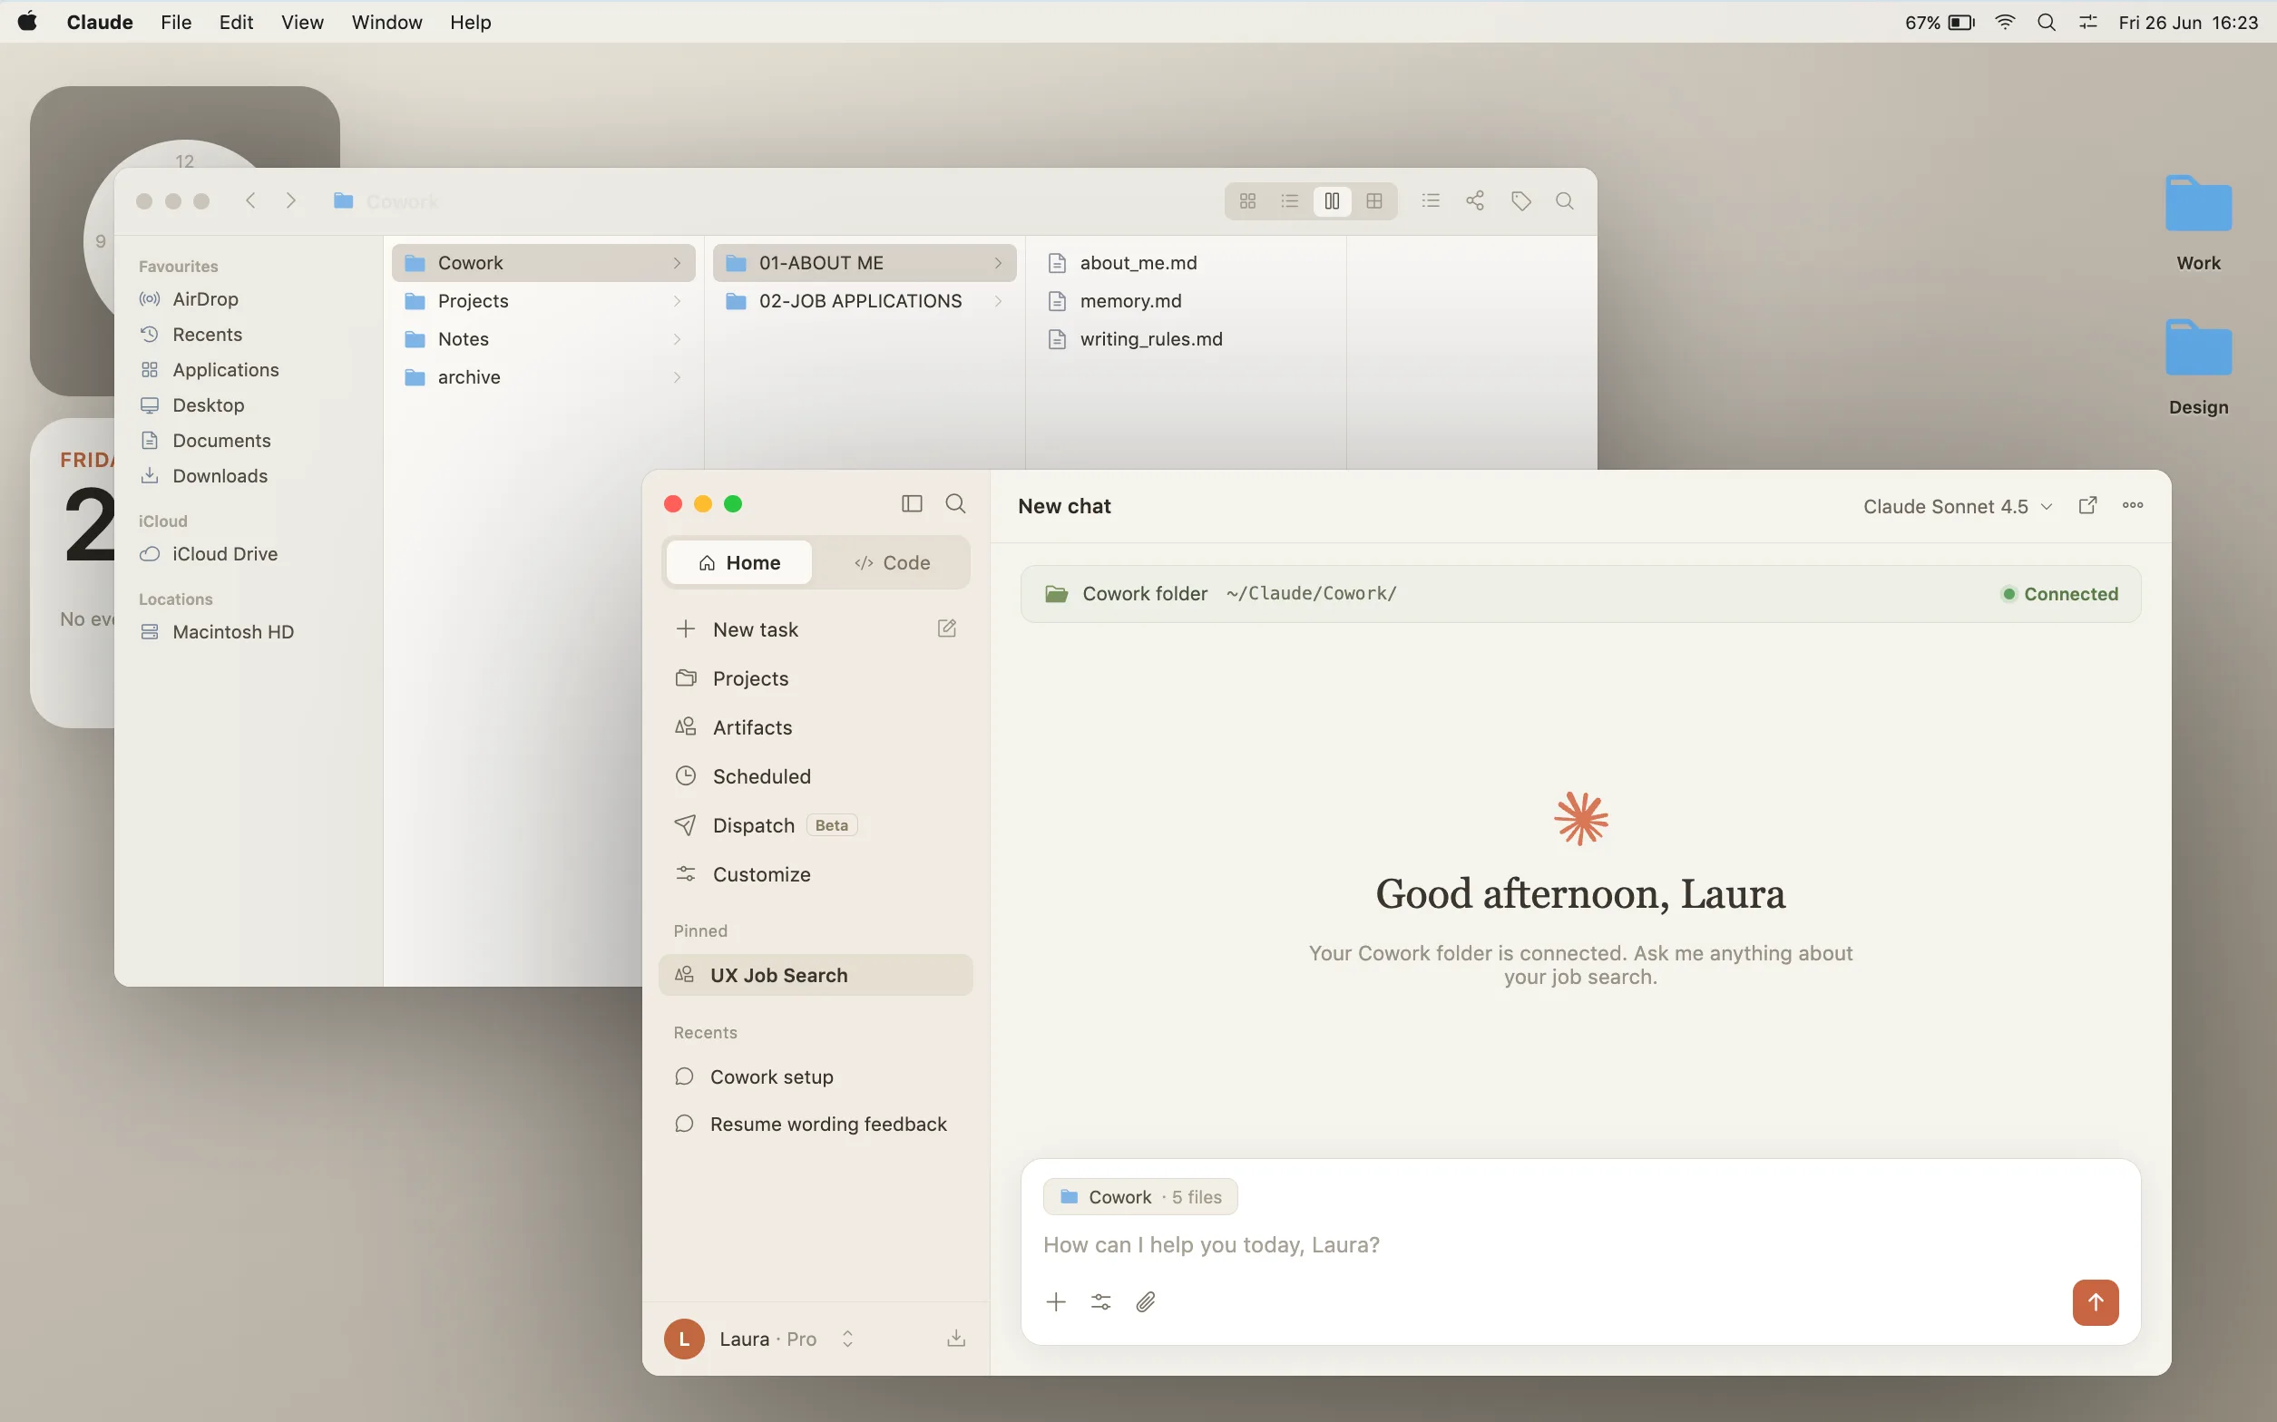Open Control Centre in menu bar

(x=2088, y=22)
